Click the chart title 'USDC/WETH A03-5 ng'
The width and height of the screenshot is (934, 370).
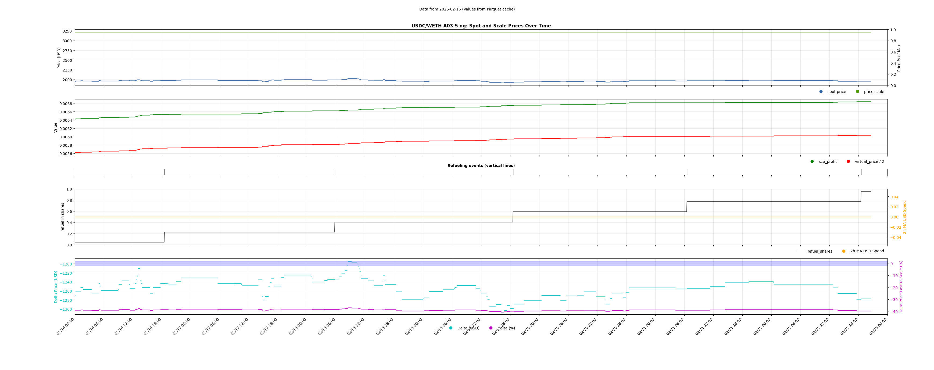[x=481, y=26]
